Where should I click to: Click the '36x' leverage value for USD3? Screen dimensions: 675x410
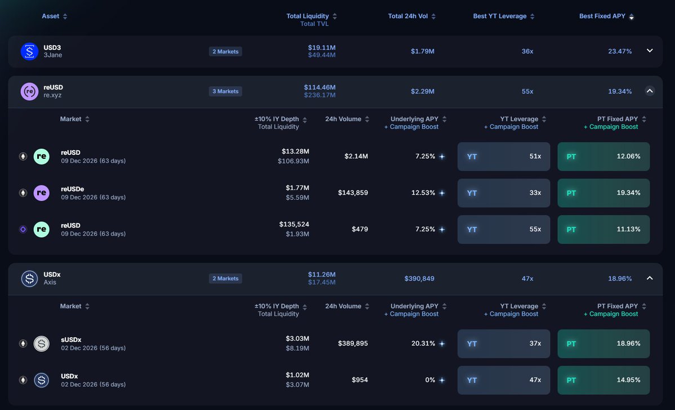click(528, 51)
